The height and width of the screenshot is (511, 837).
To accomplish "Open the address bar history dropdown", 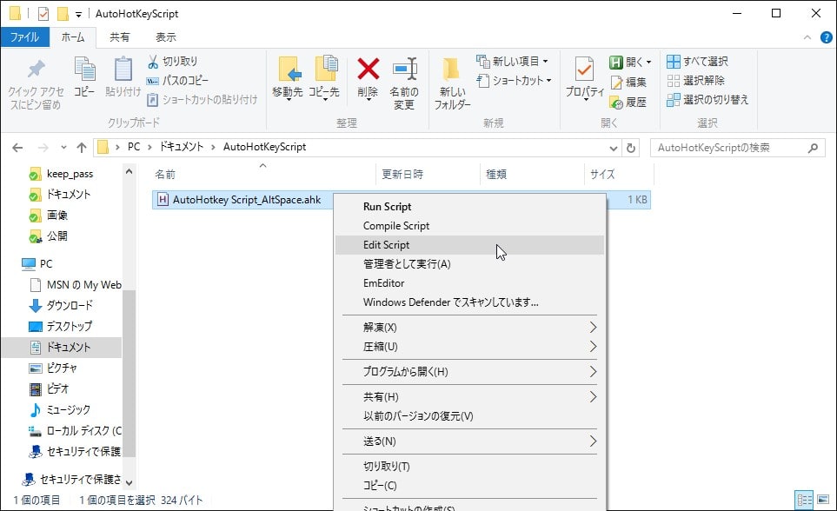I will (x=614, y=148).
